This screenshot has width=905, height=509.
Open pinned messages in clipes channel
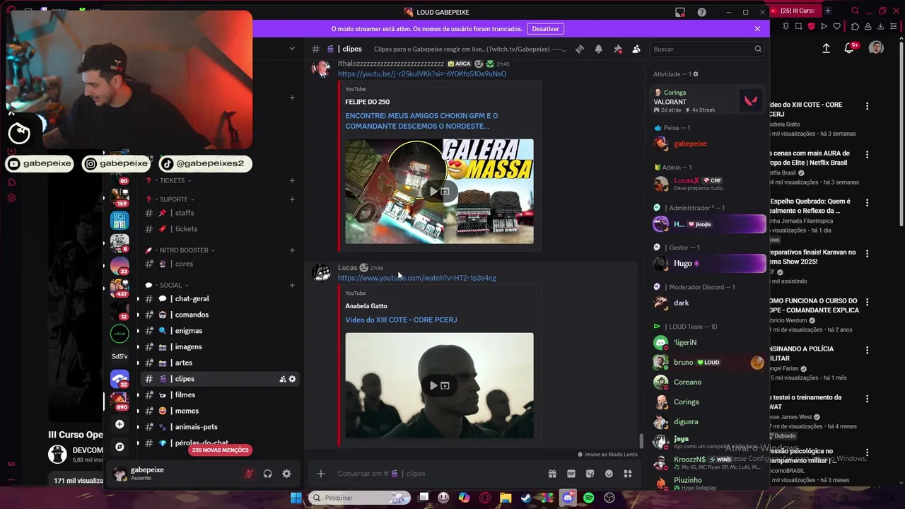[x=617, y=49]
